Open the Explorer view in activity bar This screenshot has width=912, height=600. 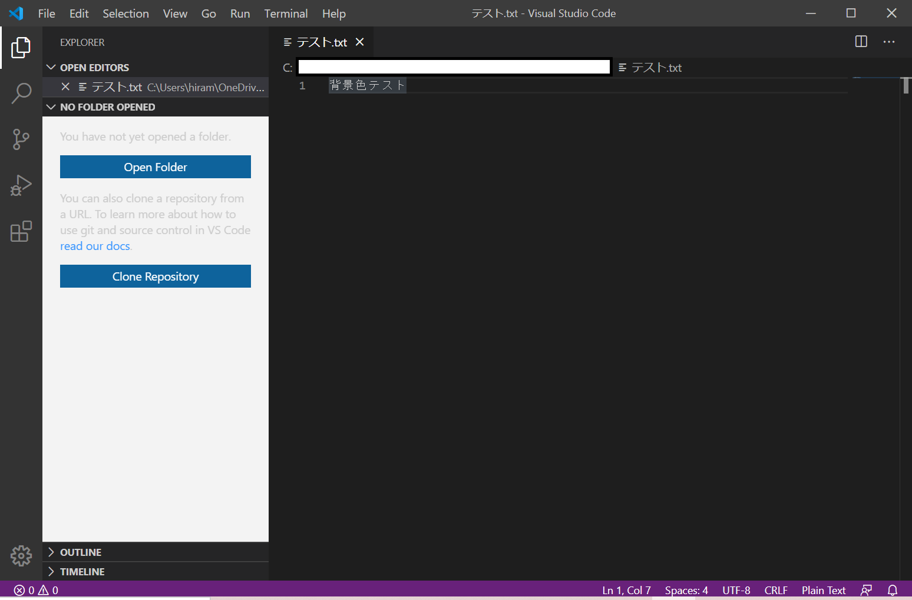click(21, 48)
